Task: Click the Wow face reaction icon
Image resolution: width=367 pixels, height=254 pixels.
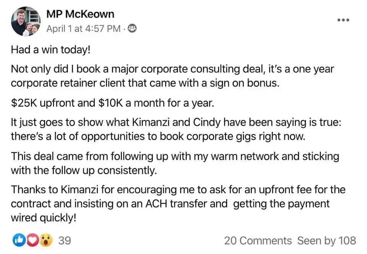Action: tap(46, 240)
